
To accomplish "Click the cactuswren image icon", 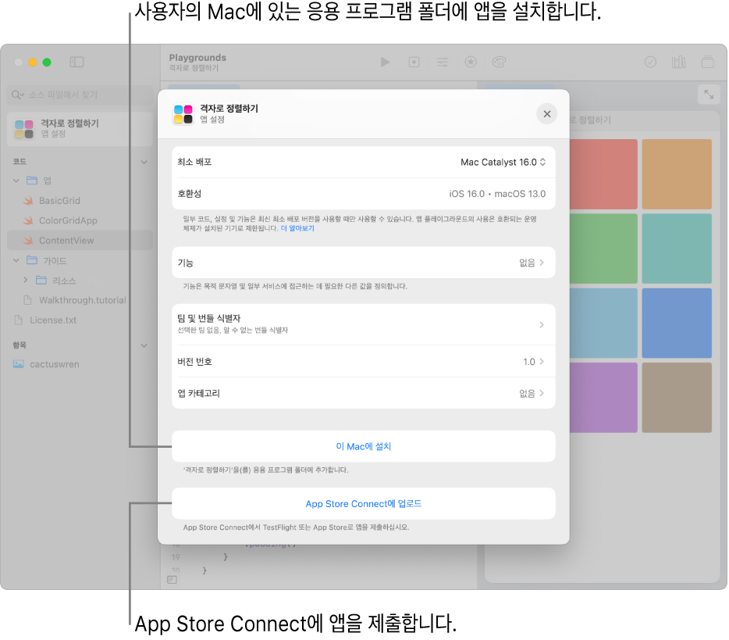I will [19, 364].
